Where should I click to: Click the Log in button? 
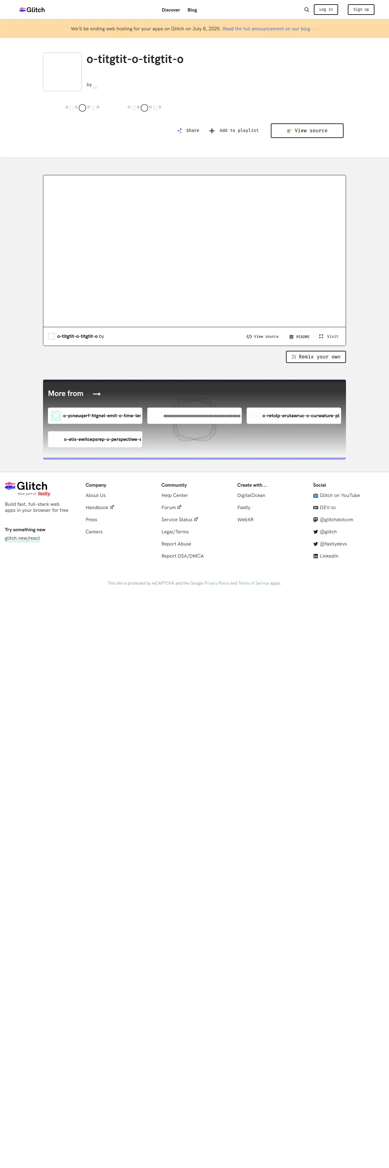[x=326, y=9]
